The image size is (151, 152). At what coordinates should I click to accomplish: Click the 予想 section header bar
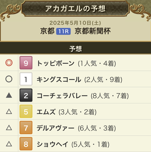(x=75, y=48)
